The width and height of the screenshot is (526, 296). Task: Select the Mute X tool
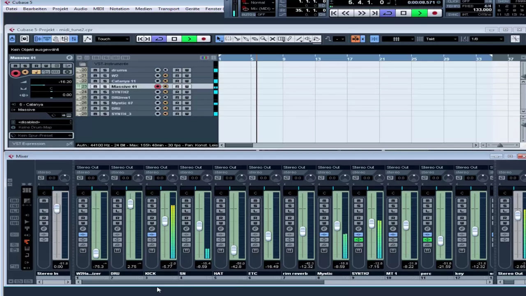tap(272, 39)
